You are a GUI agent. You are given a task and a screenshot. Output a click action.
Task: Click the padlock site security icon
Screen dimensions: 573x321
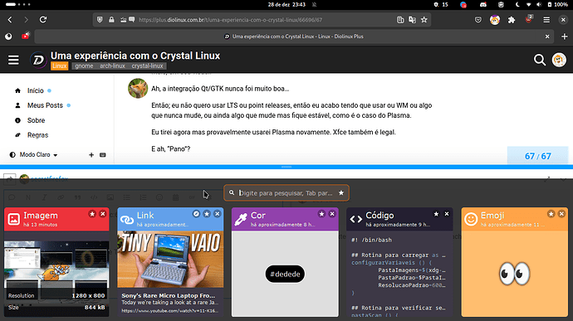[111, 20]
